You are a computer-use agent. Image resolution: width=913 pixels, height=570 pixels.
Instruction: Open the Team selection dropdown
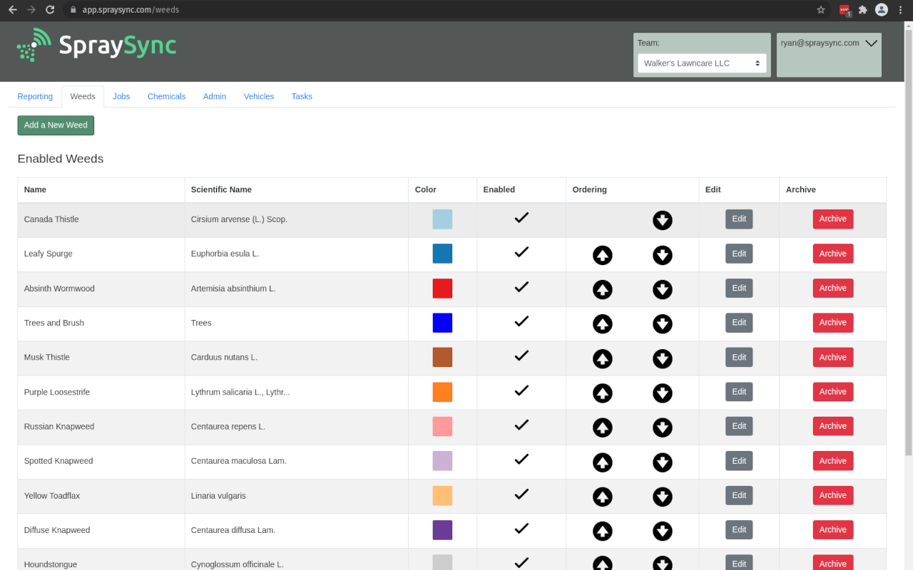pyautogui.click(x=701, y=63)
